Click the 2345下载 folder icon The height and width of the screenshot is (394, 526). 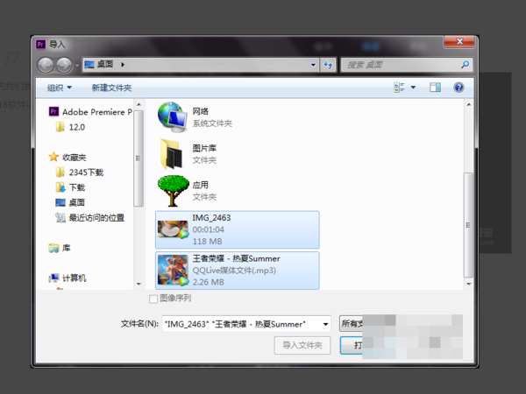pyautogui.click(x=60, y=172)
